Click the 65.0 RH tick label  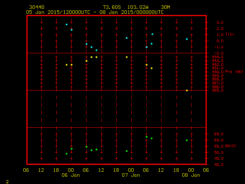click(x=219, y=134)
